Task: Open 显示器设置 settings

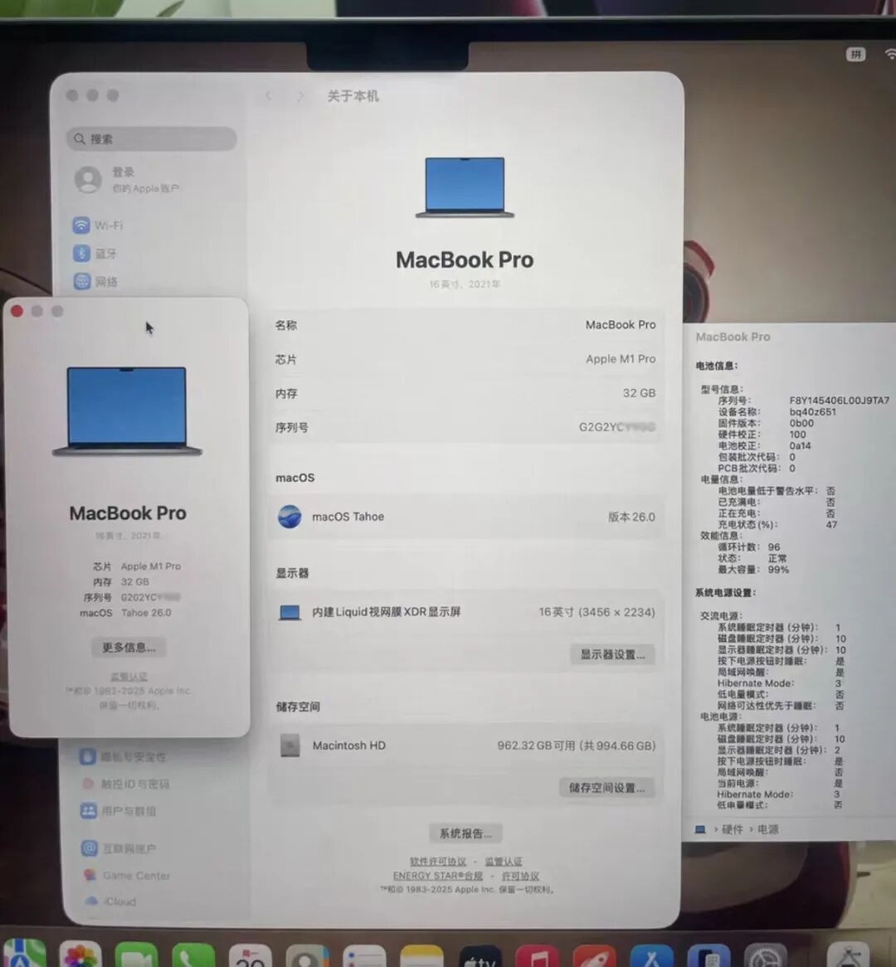Action: (x=612, y=654)
